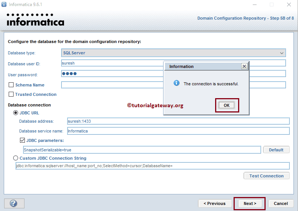
Task: Minimize the Informatica window
Action: coord(255,5)
